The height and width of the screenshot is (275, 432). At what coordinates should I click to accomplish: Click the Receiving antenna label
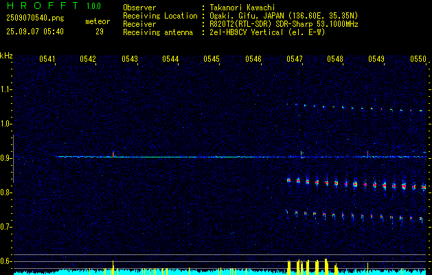coord(158,32)
